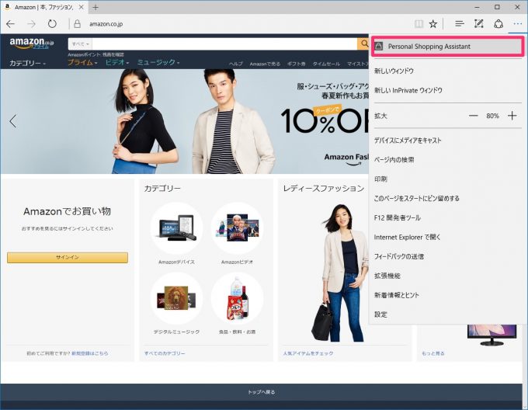Click the すべてのカテゴリー link
This screenshot has width=528, height=410.
[165, 353]
